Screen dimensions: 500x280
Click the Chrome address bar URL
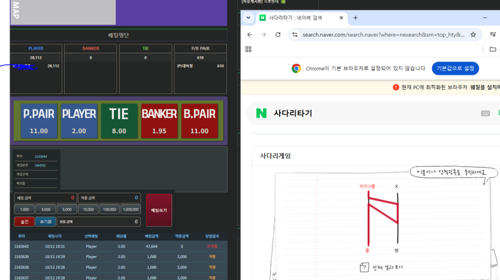(x=383, y=35)
